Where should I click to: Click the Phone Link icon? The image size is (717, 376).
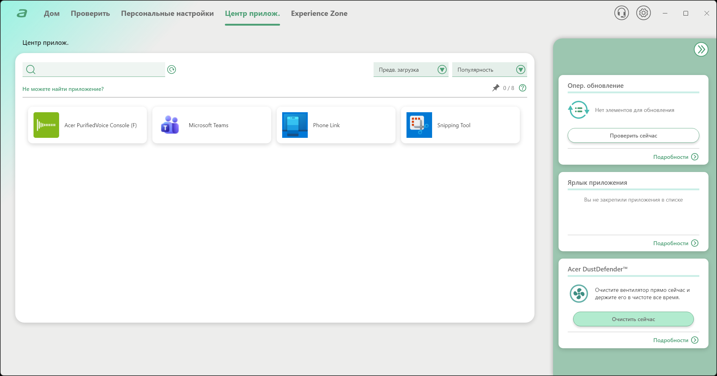(x=295, y=125)
